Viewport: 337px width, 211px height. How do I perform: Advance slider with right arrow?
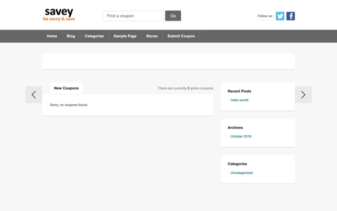tap(303, 95)
